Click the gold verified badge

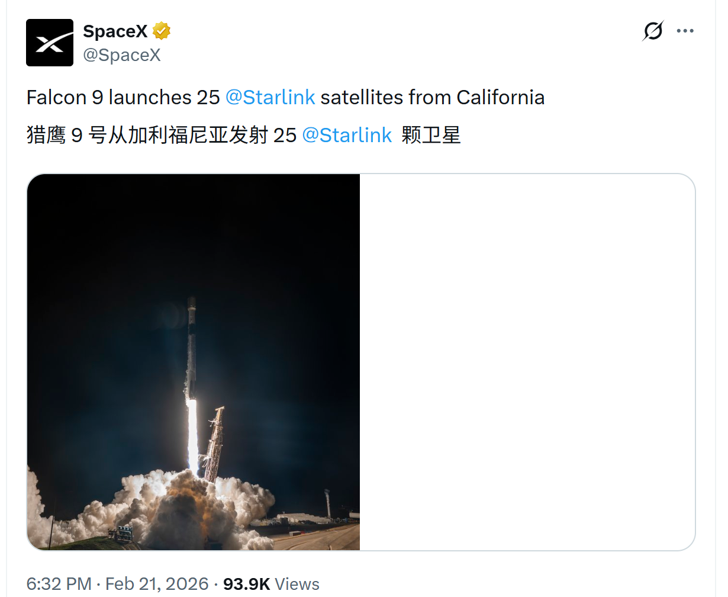(162, 31)
